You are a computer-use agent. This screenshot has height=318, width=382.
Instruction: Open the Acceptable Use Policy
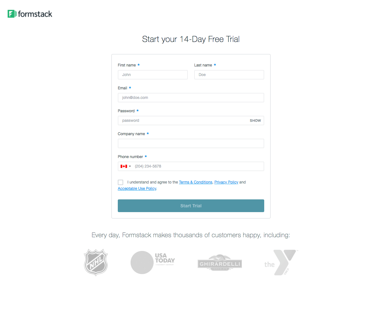137,188
